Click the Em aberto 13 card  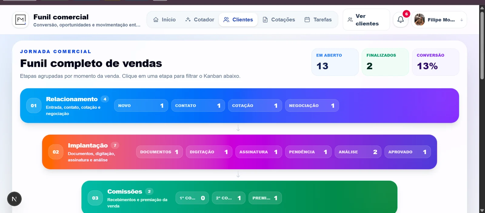(335, 62)
